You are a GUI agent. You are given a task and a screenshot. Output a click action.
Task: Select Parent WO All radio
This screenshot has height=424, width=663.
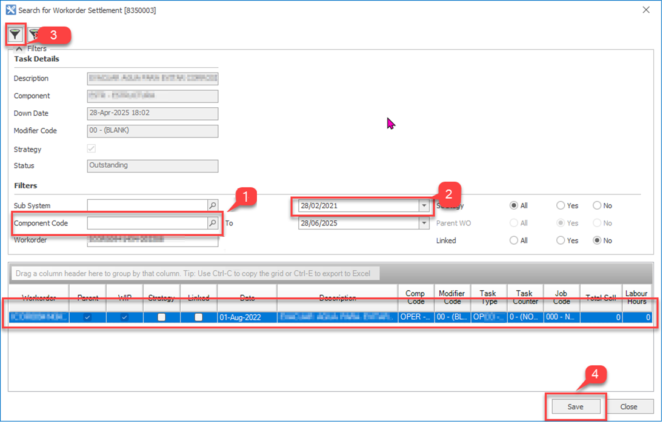click(x=514, y=223)
